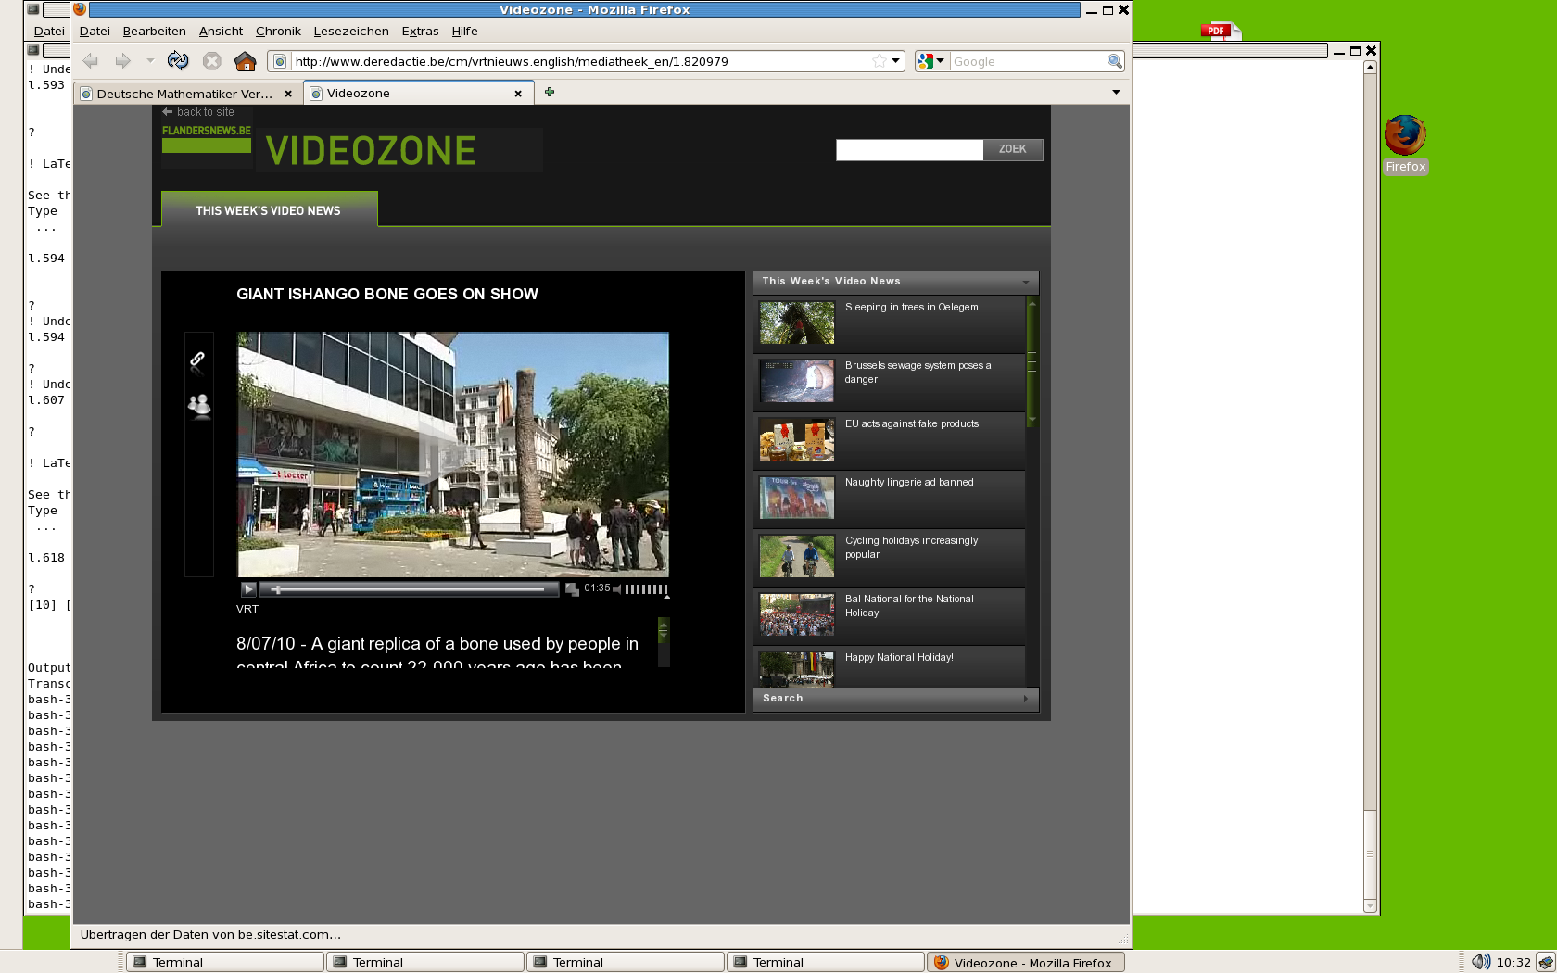Click the Google search magnifier icon
1557x973 pixels.
pyautogui.click(x=1114, y=61)
